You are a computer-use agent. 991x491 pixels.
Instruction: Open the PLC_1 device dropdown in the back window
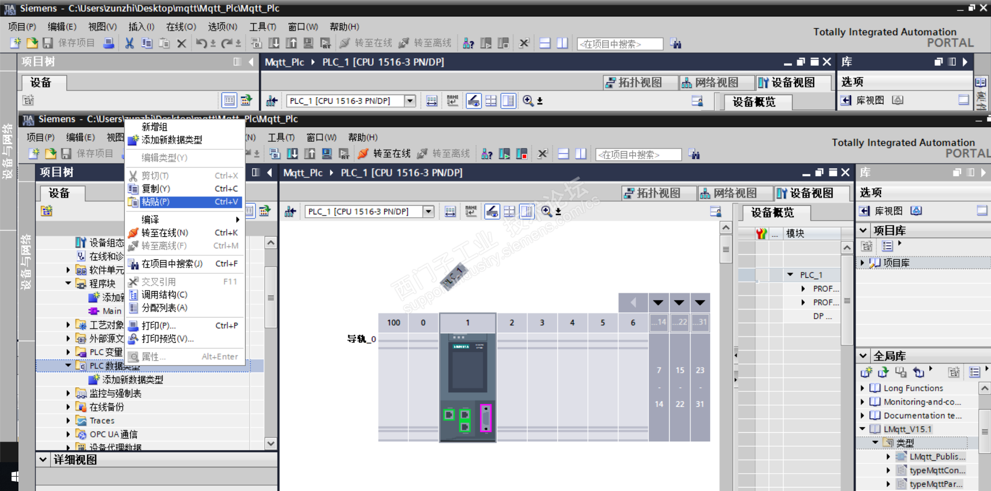point(410,101)
